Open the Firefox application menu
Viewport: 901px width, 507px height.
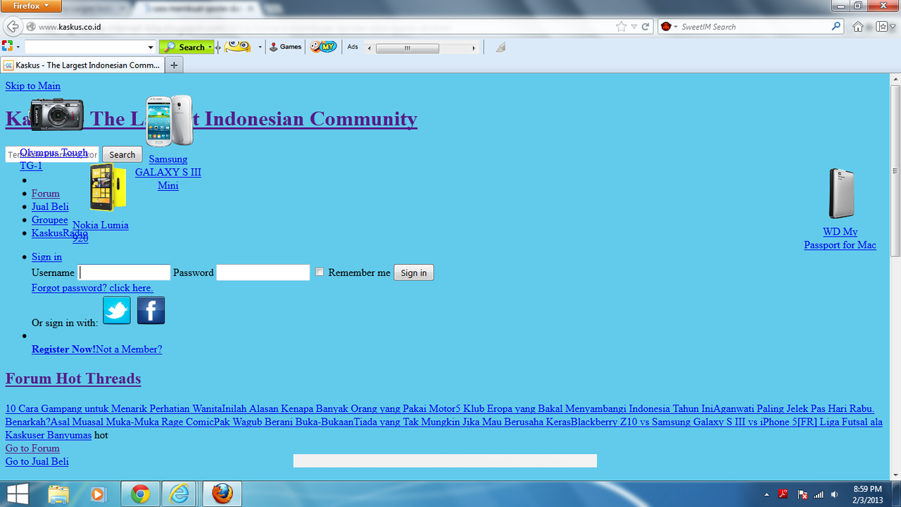[x=31, y=6]
